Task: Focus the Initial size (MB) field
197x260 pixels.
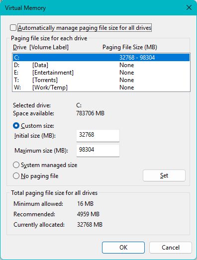Action: [98, 136]
